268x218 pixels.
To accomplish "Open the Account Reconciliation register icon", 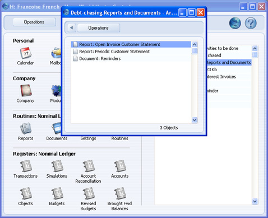I will coord(89,166).
